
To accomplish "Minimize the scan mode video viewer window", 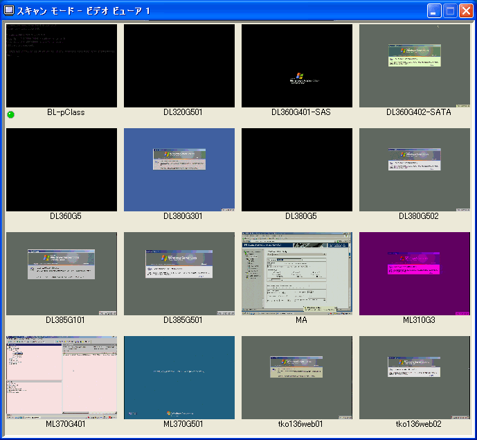I will [434, 10].
